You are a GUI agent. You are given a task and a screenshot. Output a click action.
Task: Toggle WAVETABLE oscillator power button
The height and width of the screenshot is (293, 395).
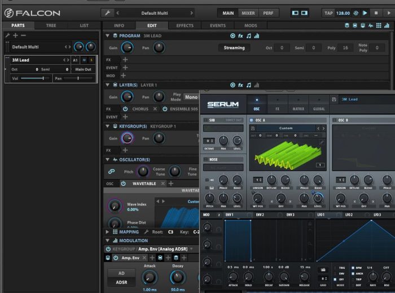click(123, 183)
